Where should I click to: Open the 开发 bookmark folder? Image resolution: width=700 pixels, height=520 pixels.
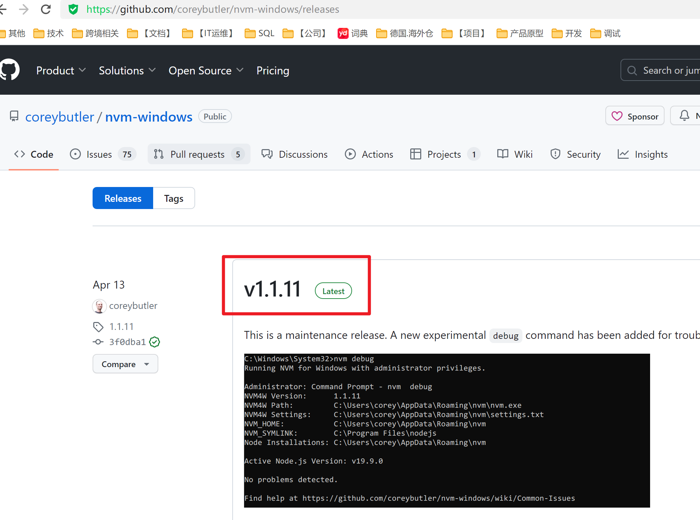(566, 33)
